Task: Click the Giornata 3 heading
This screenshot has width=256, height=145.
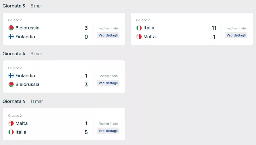Action: (x=14, y=6)
